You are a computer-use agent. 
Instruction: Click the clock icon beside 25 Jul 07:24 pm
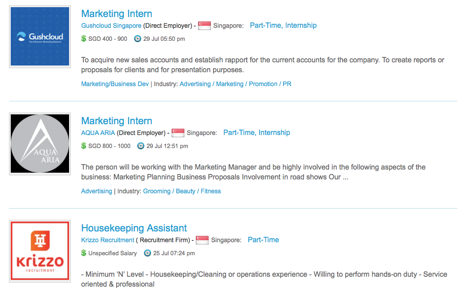[148, 253]
